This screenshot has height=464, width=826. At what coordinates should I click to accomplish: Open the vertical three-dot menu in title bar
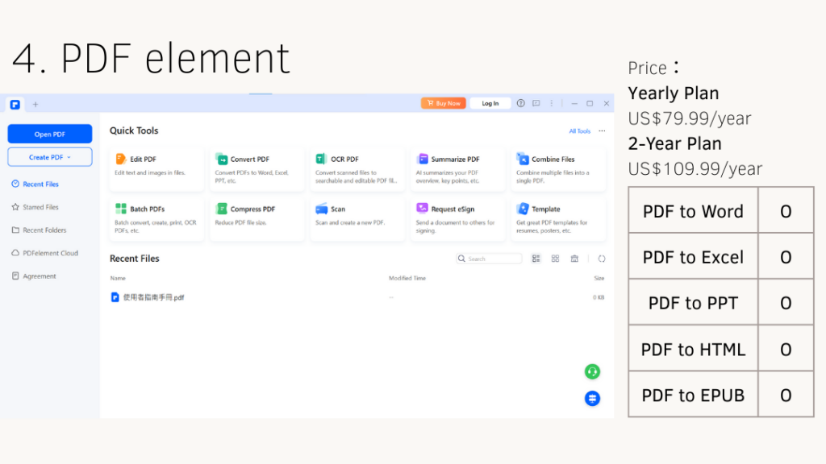pyautogui.click(x=552, y=103)
